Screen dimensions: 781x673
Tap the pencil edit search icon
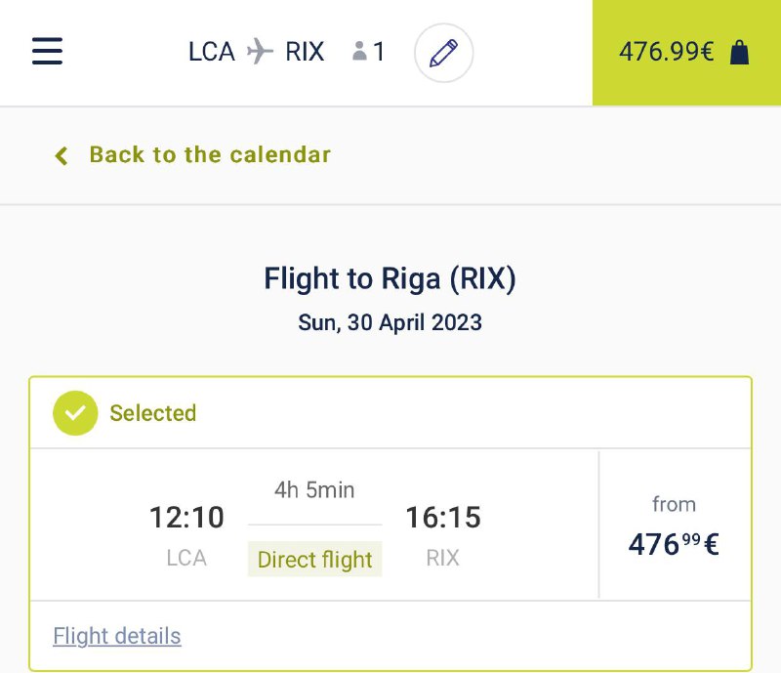tap(443, 53)
